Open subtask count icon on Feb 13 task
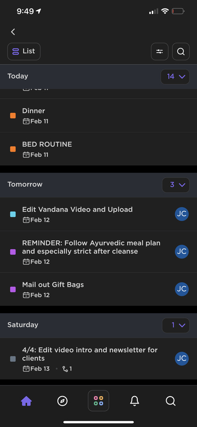Image resolution: width=197 pixels, height=427 pixels. (x=67, y=369)
